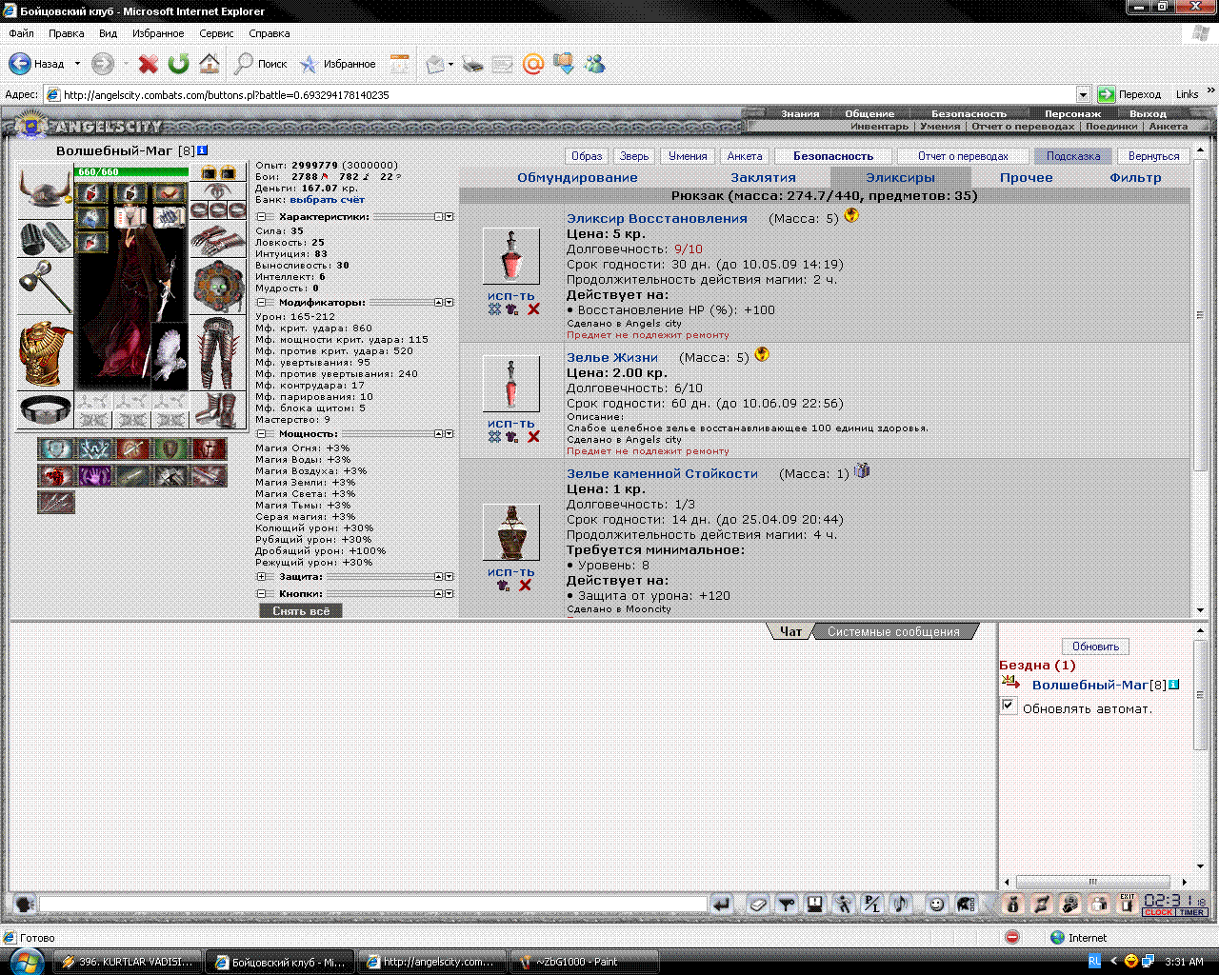Toggle the TIMER mode button

coord(1191,912)
